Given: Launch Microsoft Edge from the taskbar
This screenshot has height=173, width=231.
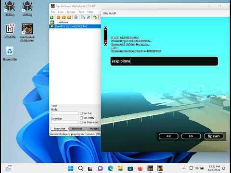Looking at the screenshot, I should (110, 168).
